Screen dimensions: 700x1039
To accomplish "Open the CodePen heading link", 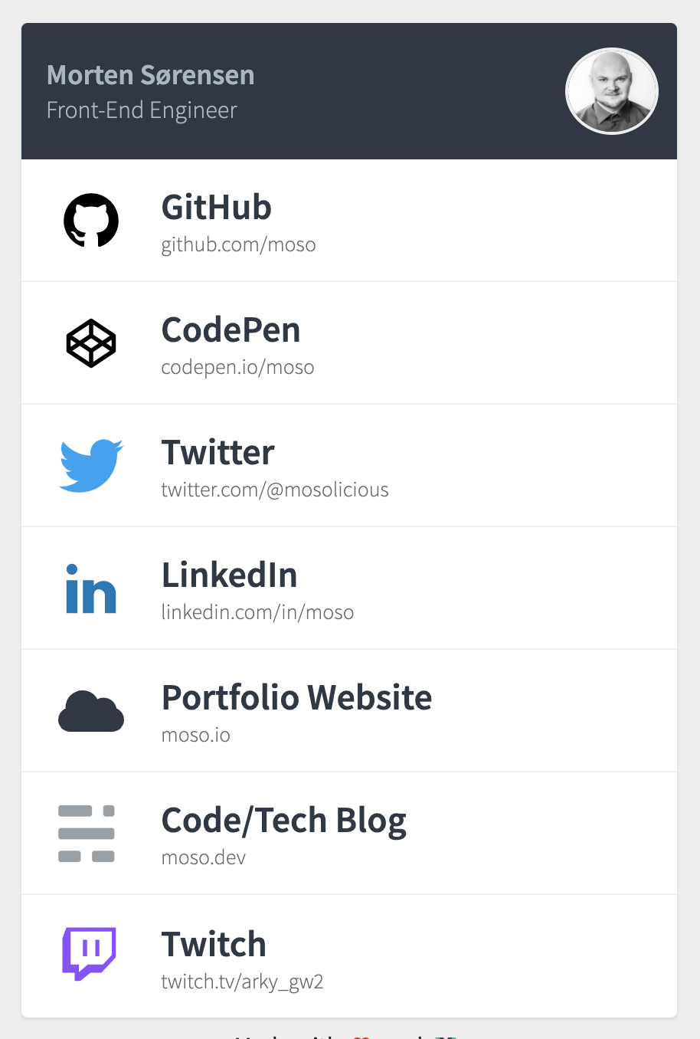I will point(231,329).
